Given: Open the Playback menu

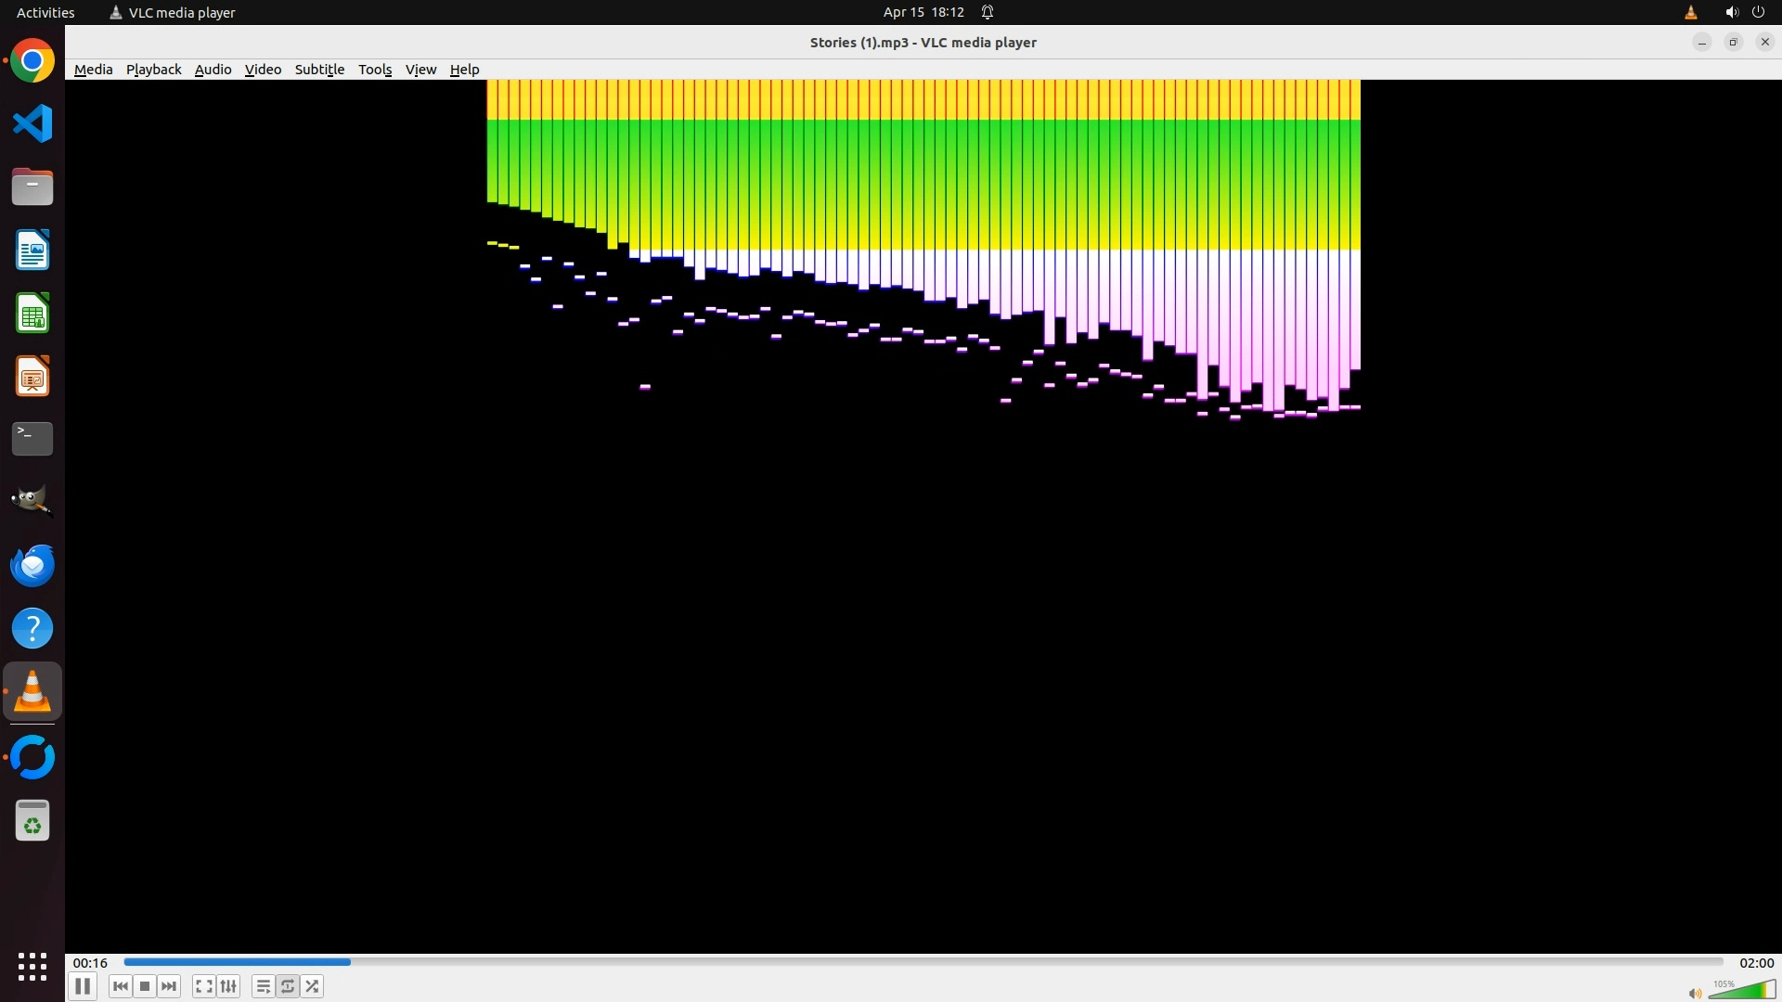Looking at the screenshot, I should coord(153,70).
